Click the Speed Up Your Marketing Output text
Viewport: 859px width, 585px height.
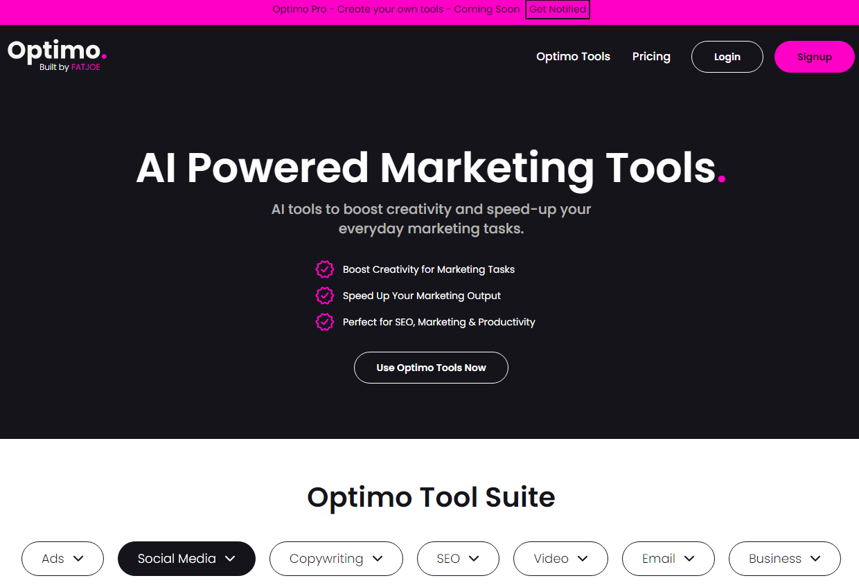tap(422, 296)
